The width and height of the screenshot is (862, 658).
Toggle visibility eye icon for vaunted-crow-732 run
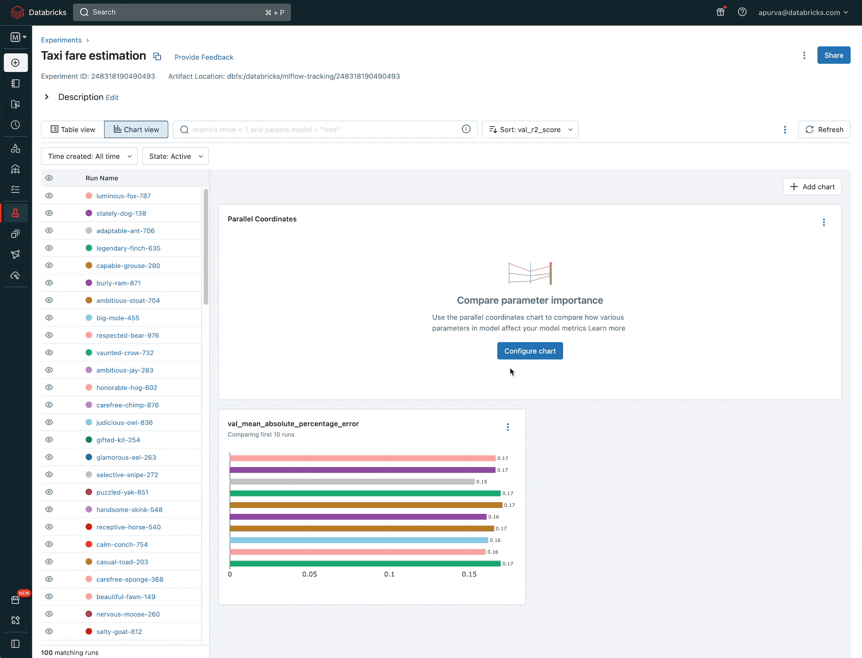49,353
